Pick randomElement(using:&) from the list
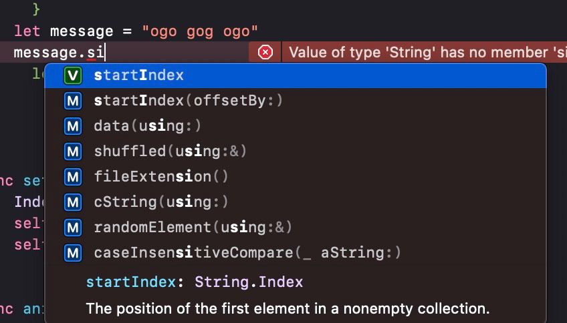This screenshot has height=323, width=567. point(193,228)
